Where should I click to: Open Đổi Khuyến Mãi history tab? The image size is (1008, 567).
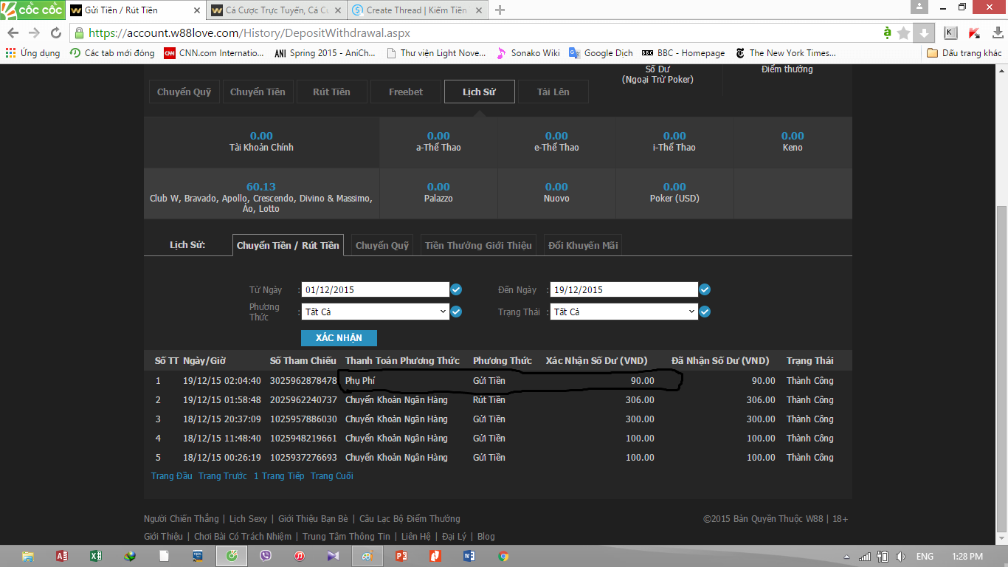coord(583,245)
